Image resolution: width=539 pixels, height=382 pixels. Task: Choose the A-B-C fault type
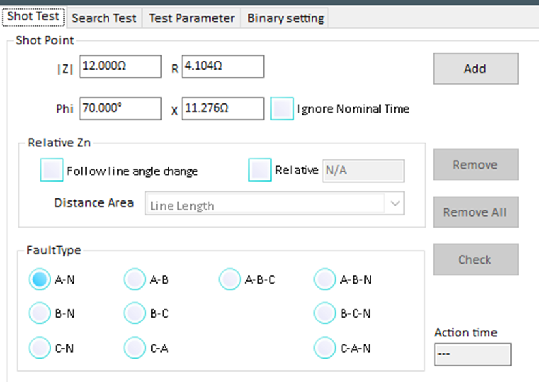(230, 280)
